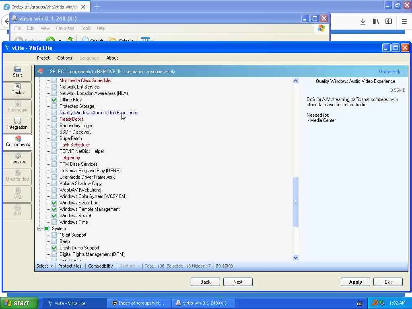Open the Tweaks section in sidebar
This screenshot has height=309, width=412.
[x=17, y=159]
